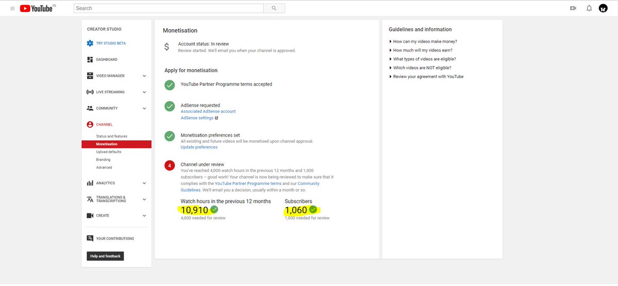Click the Try Studio Beta link
Viewport: 618px width, 286px height.
click(111, 43)
